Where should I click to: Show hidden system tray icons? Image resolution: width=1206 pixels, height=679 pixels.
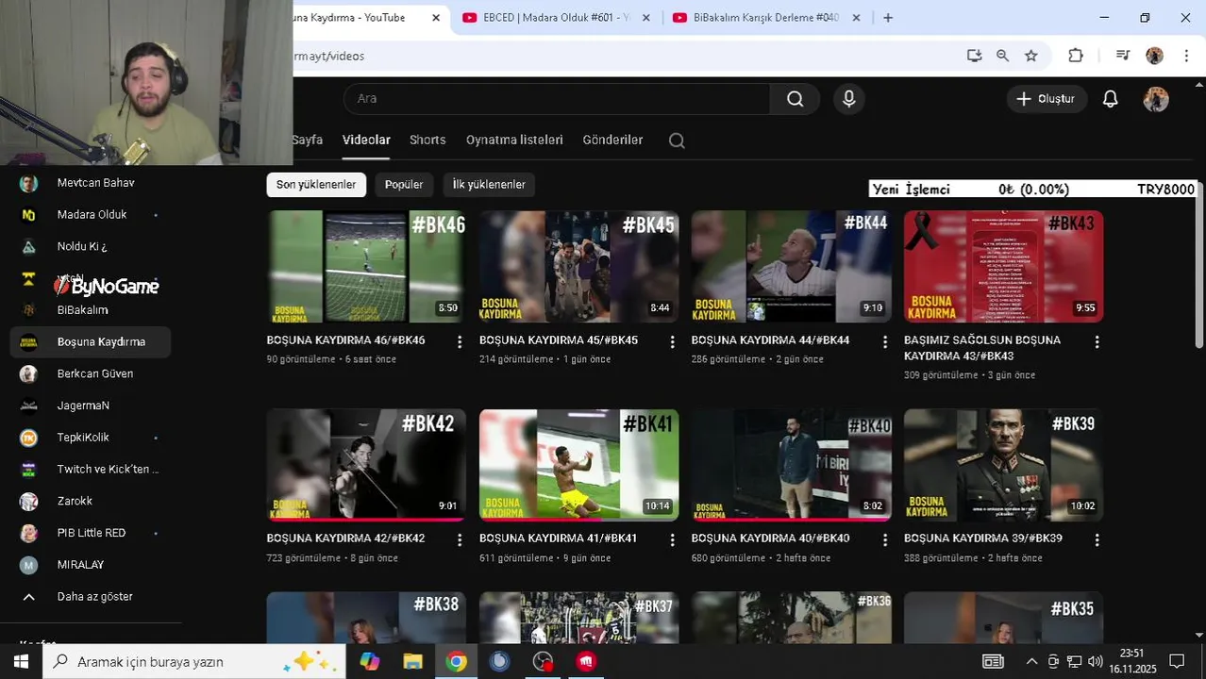[1031, 662]
